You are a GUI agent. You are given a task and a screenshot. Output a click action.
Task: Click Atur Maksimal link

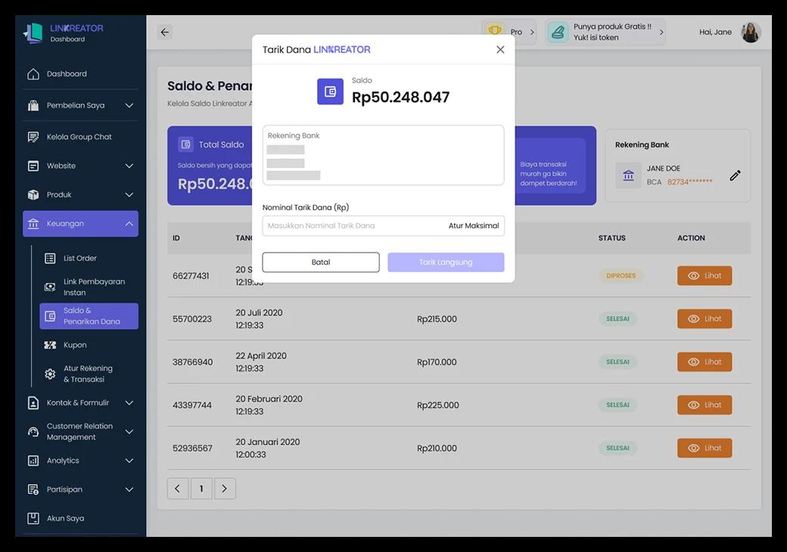coord(474,226)
